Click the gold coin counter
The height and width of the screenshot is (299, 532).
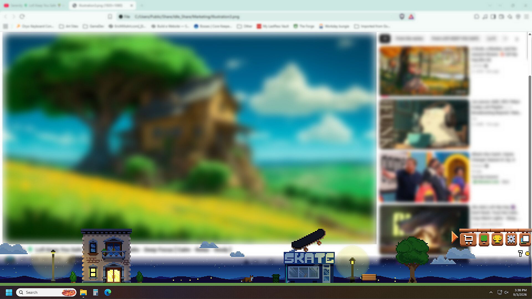click(527, 254)
